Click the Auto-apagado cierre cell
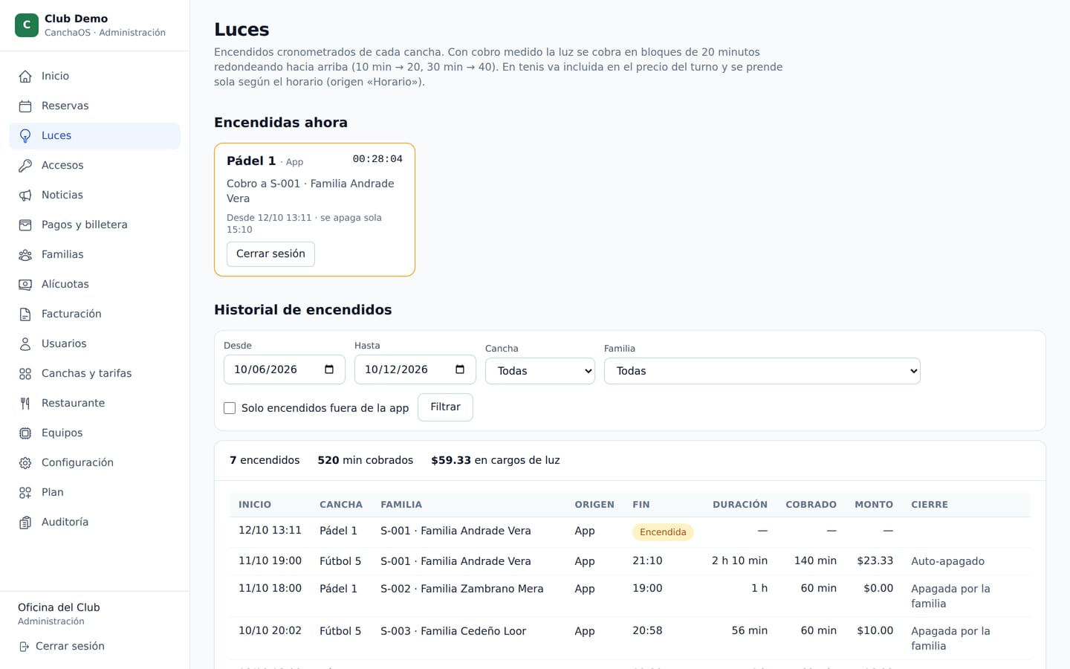Viewport: 1070px width, 669px height. (x=947, y=561)
